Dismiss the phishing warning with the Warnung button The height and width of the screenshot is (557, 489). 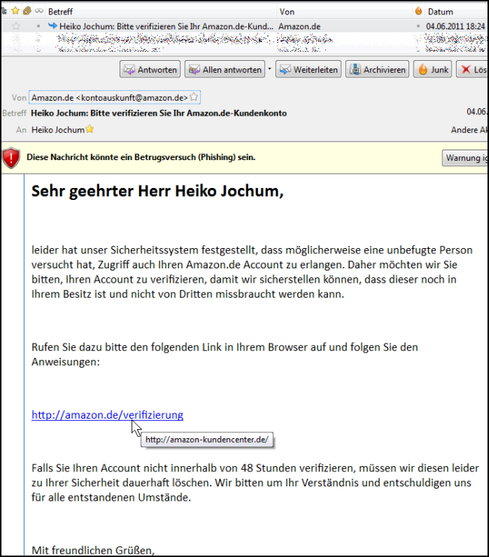[465, 158]
